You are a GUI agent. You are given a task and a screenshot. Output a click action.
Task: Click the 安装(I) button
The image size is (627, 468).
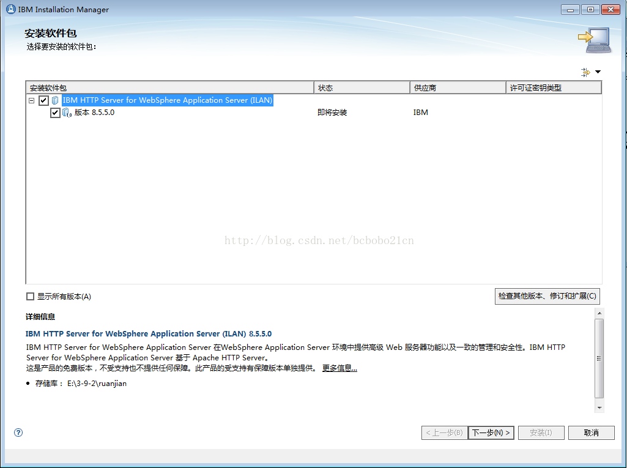(541, 433)
